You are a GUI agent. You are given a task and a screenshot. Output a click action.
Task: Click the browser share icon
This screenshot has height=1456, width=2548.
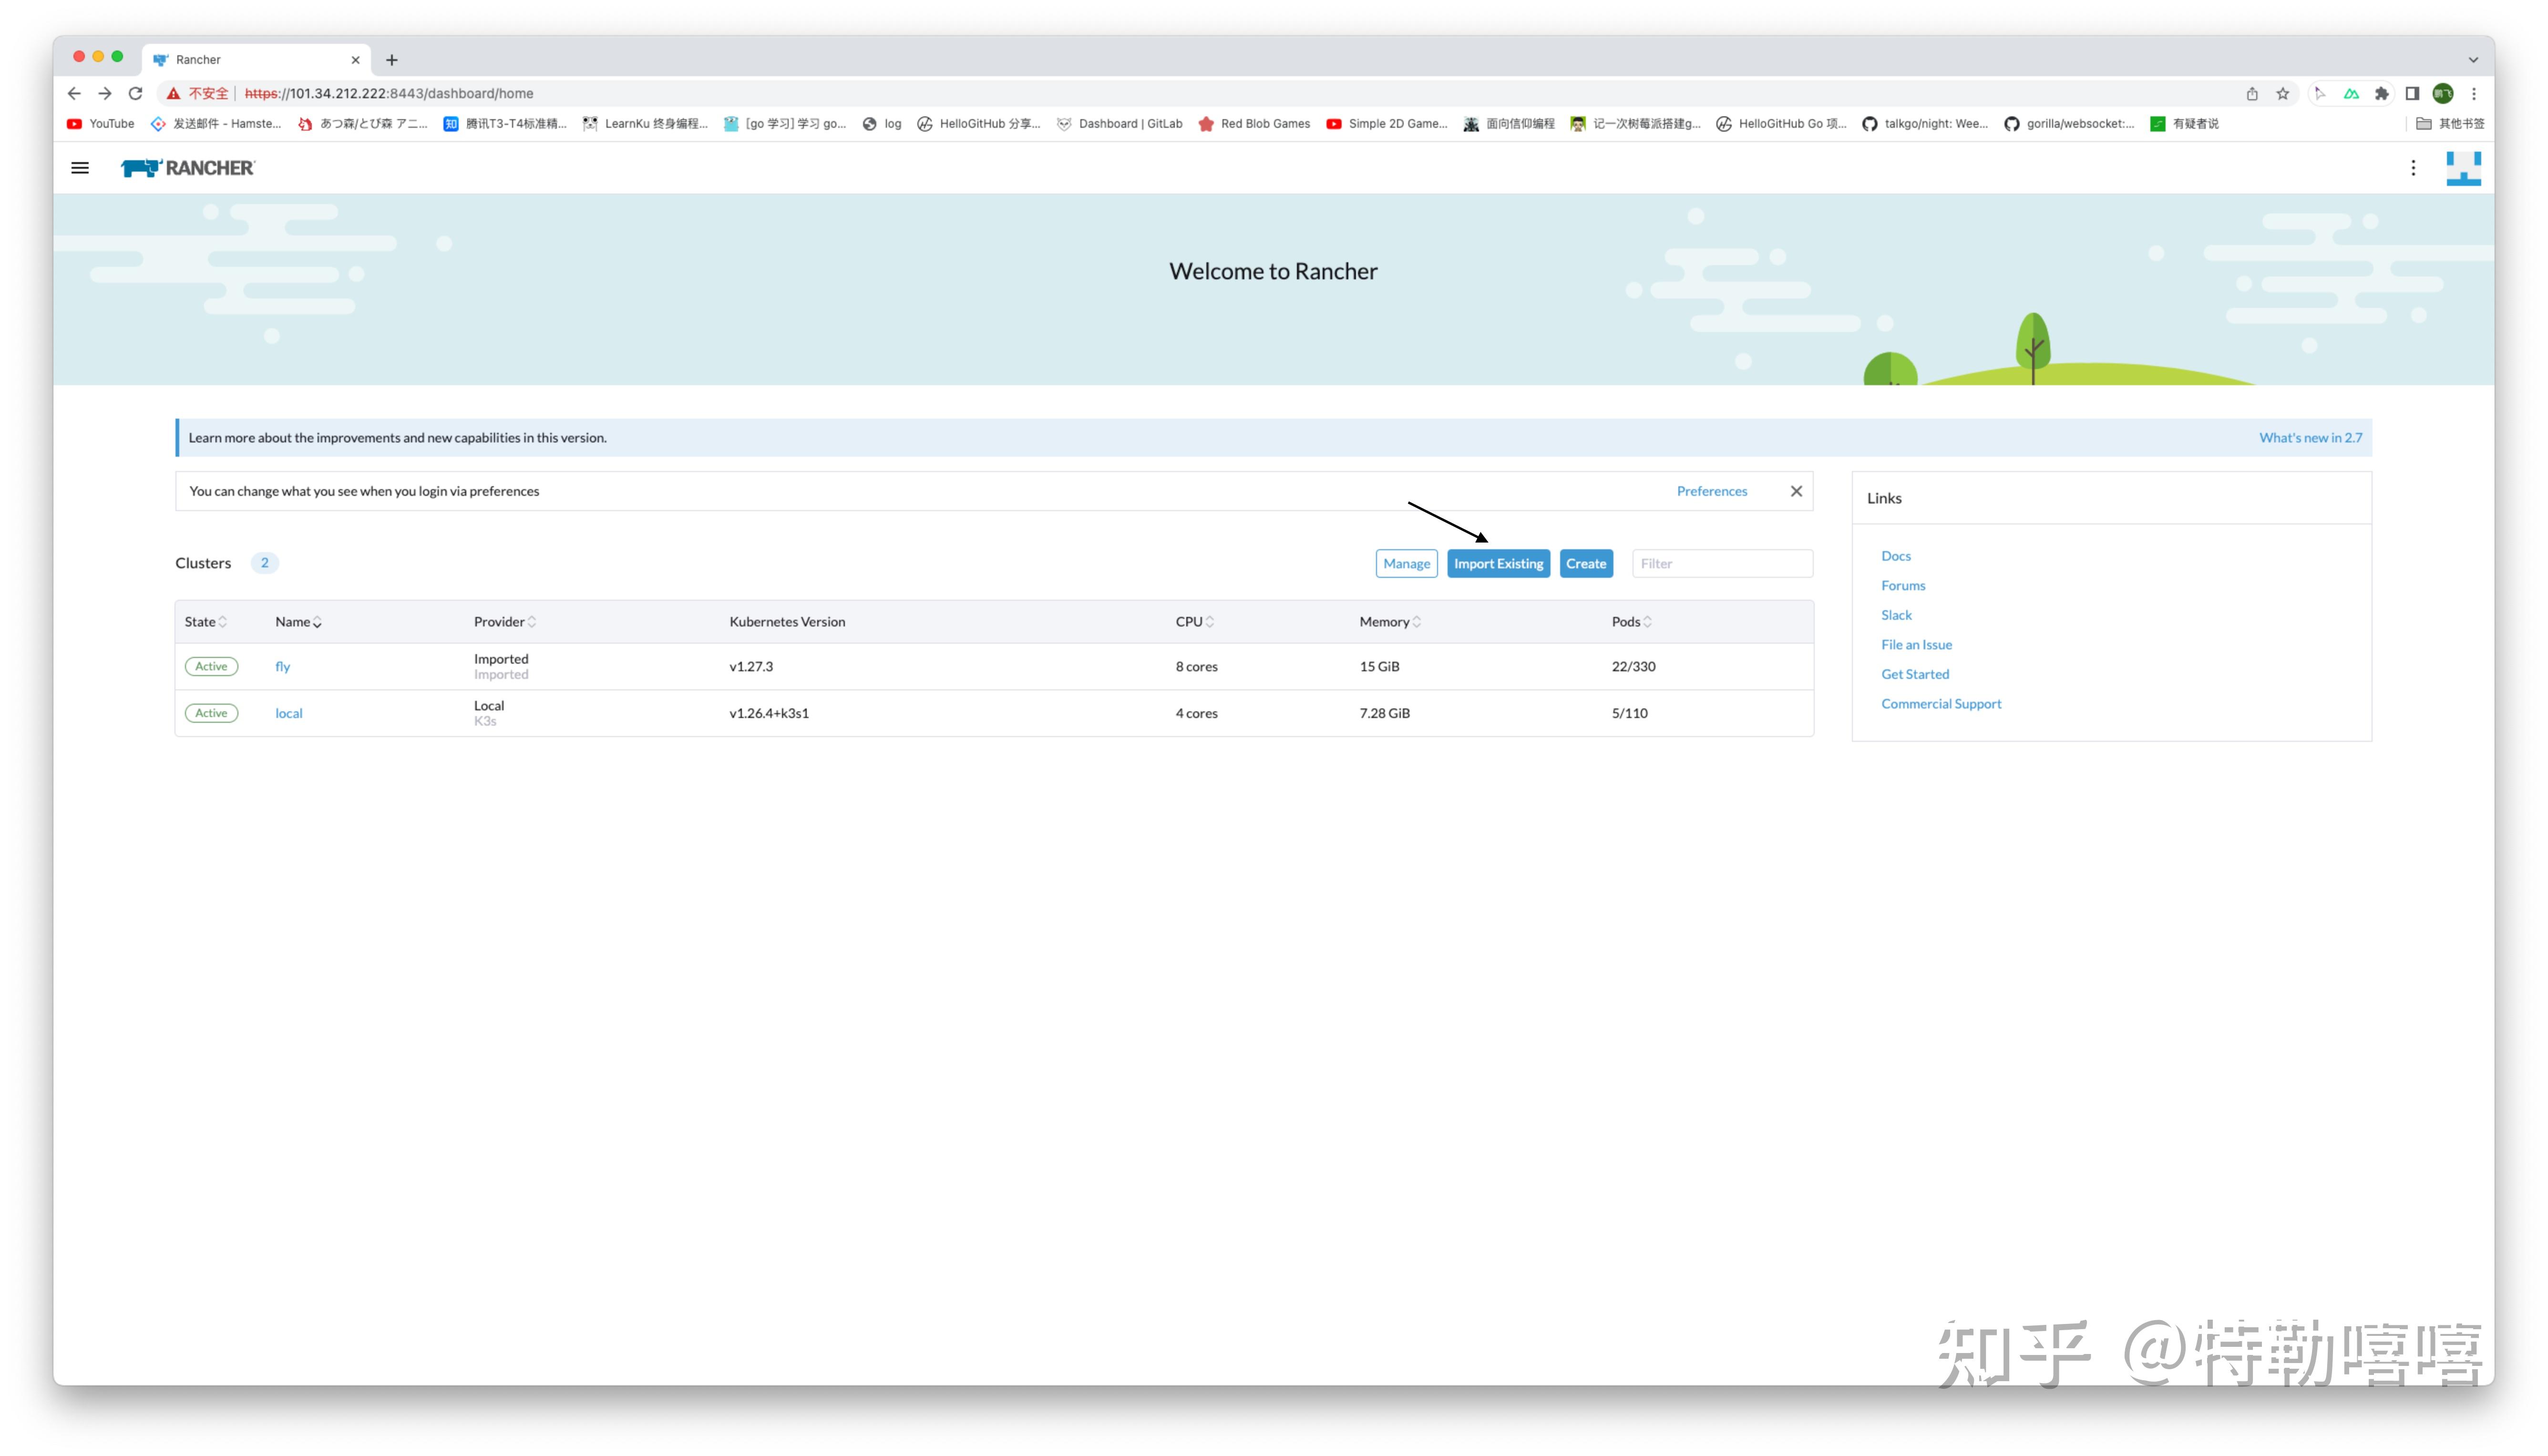click(x=2252, y=93)
